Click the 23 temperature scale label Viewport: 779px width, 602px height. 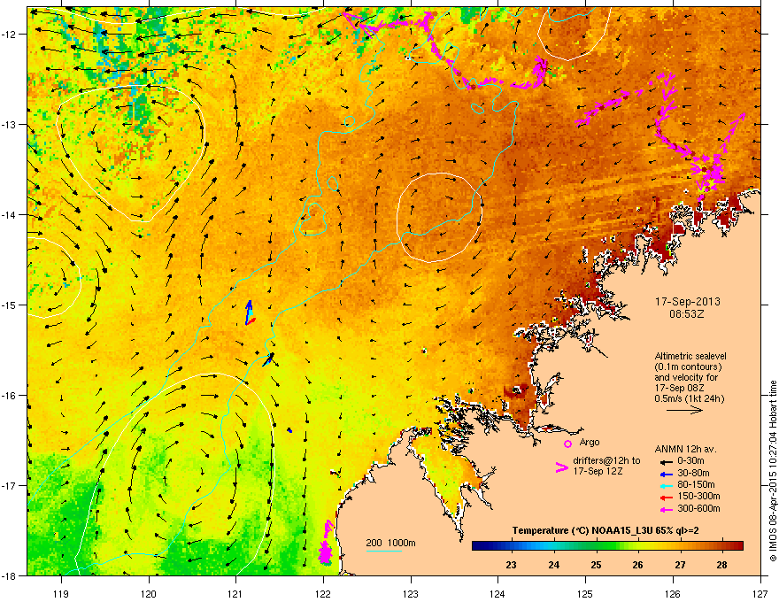point(511,565)
